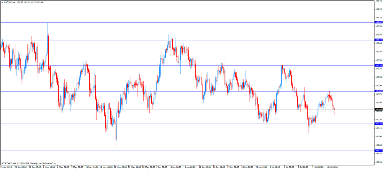Click the 100.75 bottom line label
Screen dimensions: 383x169
coord(378,151)
